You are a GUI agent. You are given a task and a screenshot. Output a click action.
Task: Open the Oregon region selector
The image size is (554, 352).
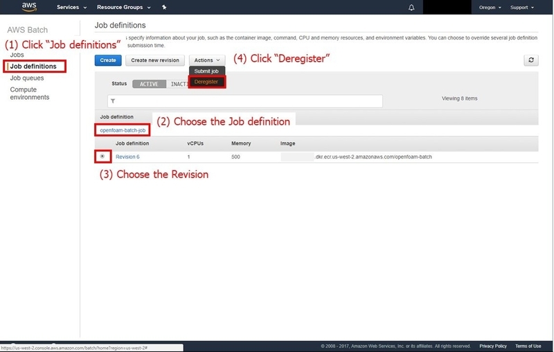pyautogui.click(x=490, y=8)
